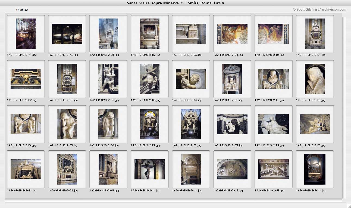Select relief carving thumbnail 1A2-I-R-SMS-2-J3.jpg
The width and height of the screenshot is (351, 208).
pyautogui.click(x=274, y=169)
